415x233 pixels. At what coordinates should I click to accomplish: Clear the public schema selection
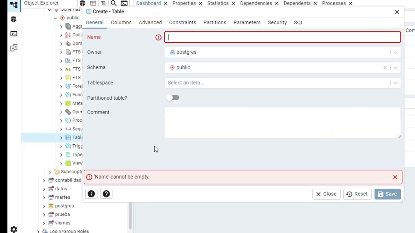[x=385, y=68]
